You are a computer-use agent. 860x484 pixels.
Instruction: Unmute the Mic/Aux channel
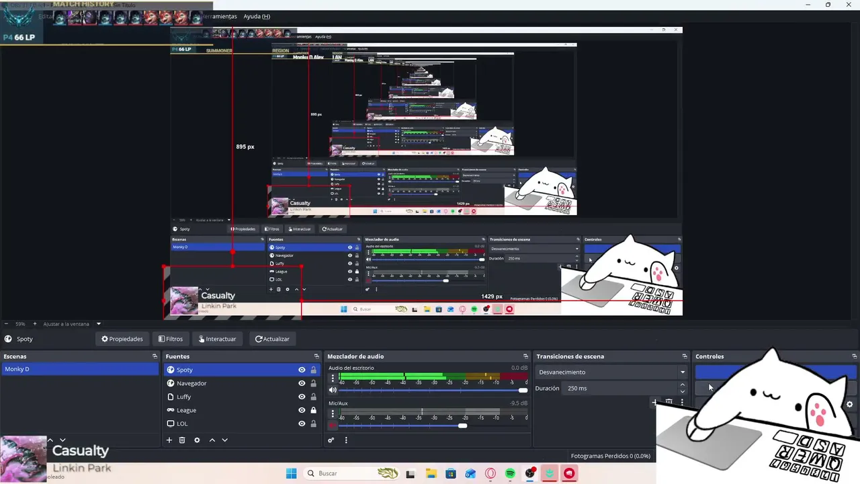(333, 426)
